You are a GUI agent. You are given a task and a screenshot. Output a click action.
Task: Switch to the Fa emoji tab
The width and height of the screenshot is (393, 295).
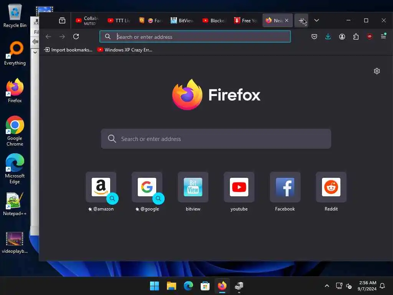pyautogui.click(x=150, y=21)
